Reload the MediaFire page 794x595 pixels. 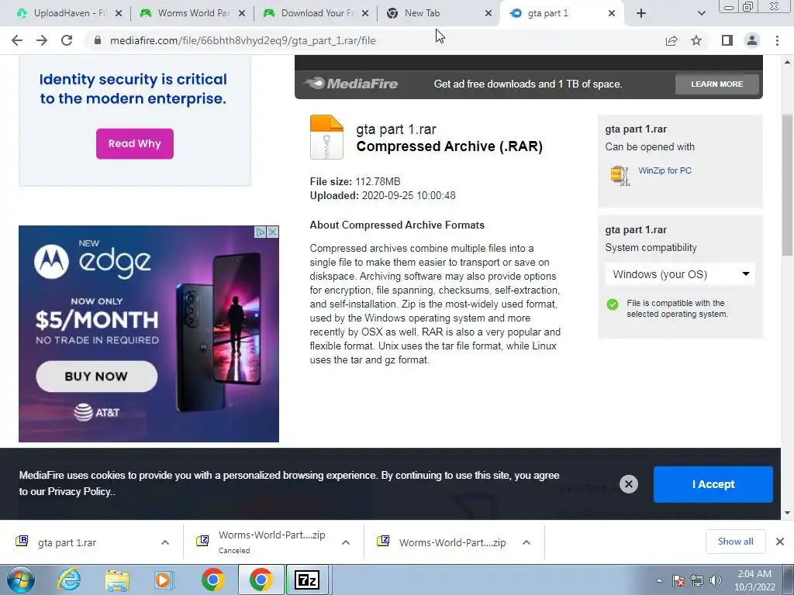point(67,40)
